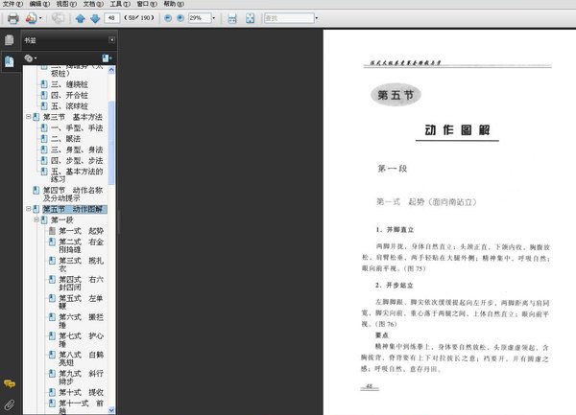576x415 pixels.
Task: Click the zoom in plus button
Action: tap(180, 18)
